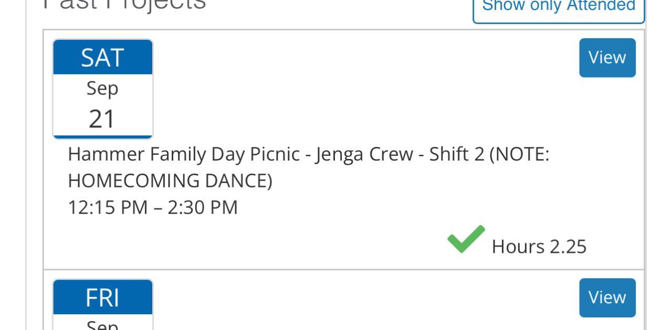The width and height of the screenshot is (672, 330).
Task: Click the NOTE: label in project title
Action: point(521,154)
